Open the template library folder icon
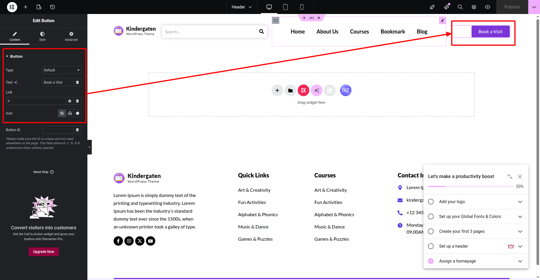Screen dimensions: 540x280 click(x=290, y=90)
